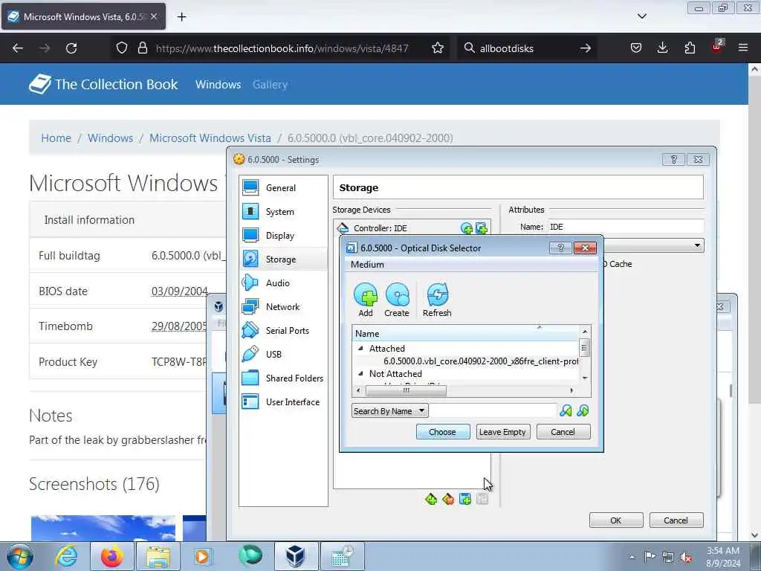
Task: Cancel the Optical Disk Selector dialog
Action: click(x=563, y=432)
